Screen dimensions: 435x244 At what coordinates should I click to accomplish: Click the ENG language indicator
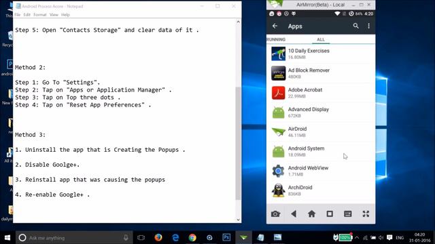(400, 238)
